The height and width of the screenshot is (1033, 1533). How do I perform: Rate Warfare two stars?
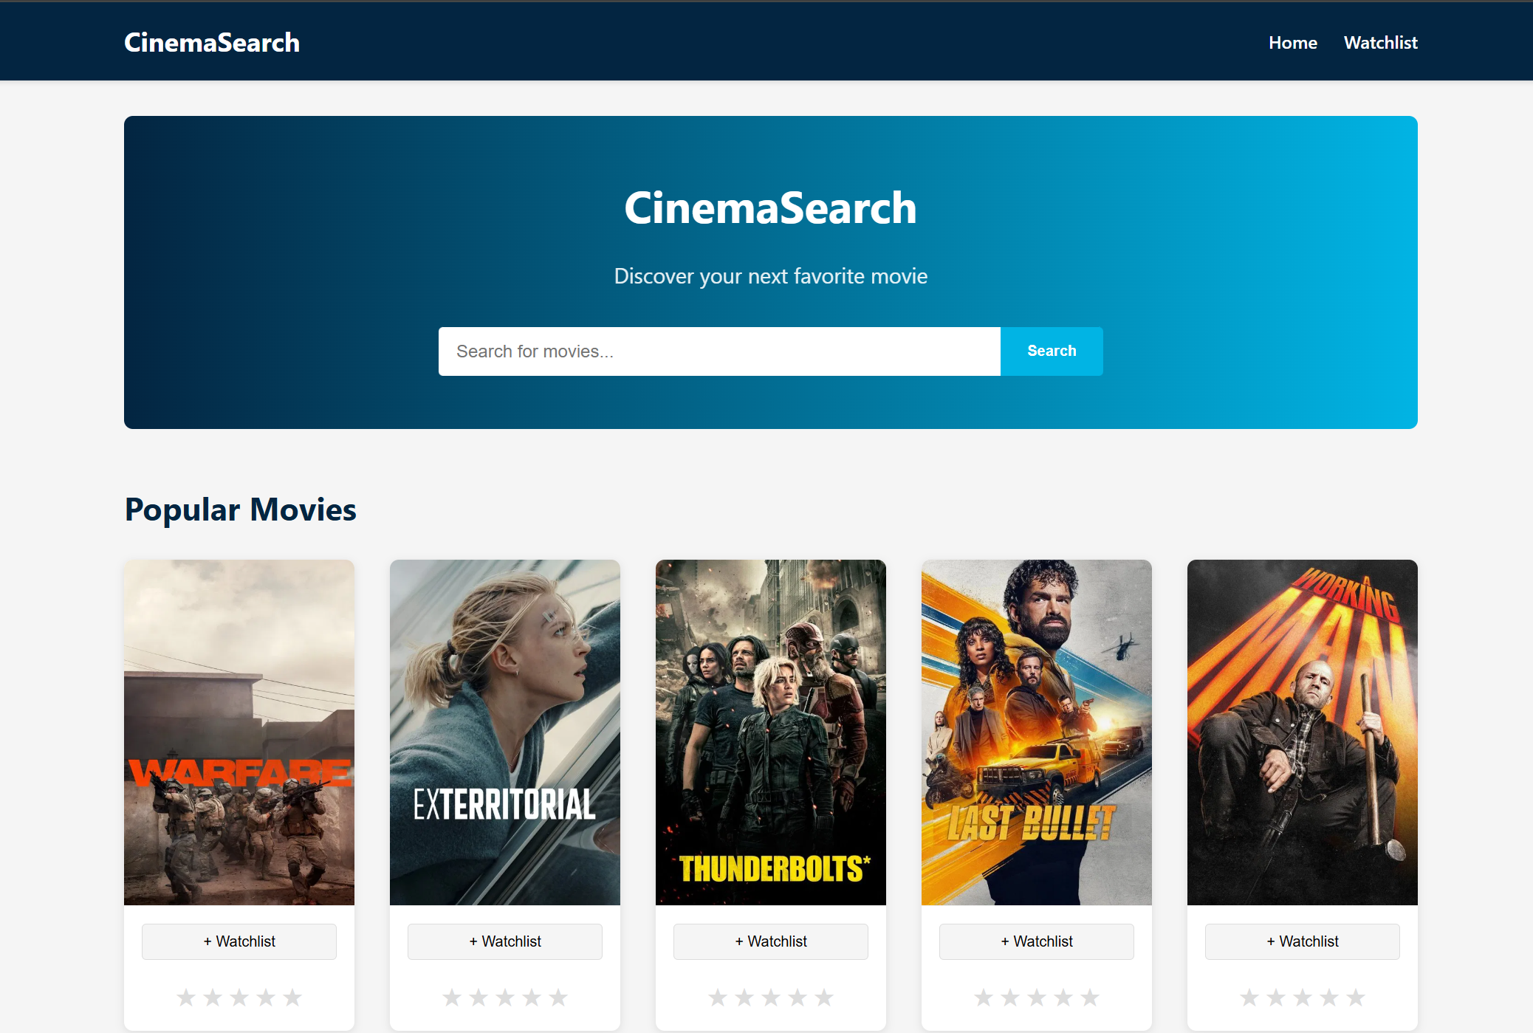213,998
